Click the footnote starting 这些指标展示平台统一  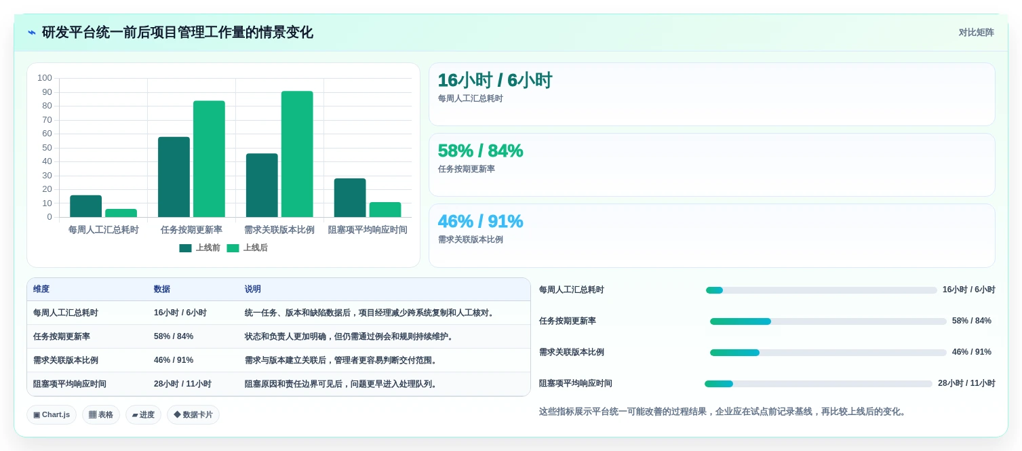click(724, 412)
